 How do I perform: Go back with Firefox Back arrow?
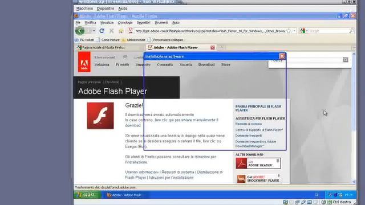pos(80,31)
